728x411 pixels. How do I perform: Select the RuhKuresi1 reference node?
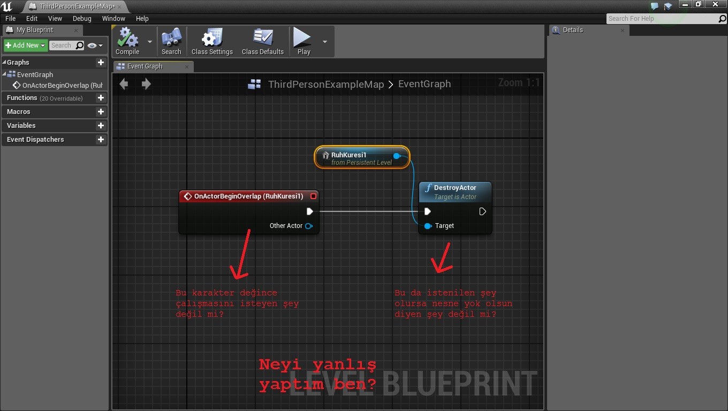(x=362, y=158)
